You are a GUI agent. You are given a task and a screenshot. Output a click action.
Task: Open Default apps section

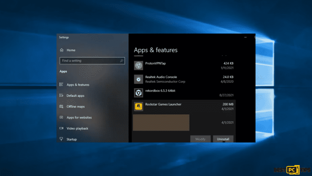click(76, 96)
